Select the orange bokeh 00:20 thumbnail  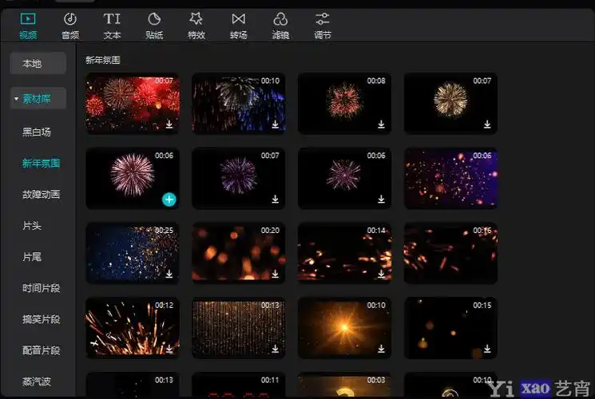coord(239,253)
